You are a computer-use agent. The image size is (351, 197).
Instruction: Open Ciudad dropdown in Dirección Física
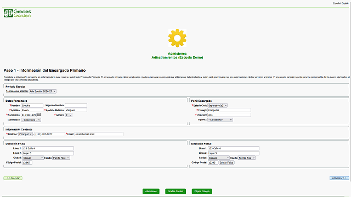click(33, 158)
